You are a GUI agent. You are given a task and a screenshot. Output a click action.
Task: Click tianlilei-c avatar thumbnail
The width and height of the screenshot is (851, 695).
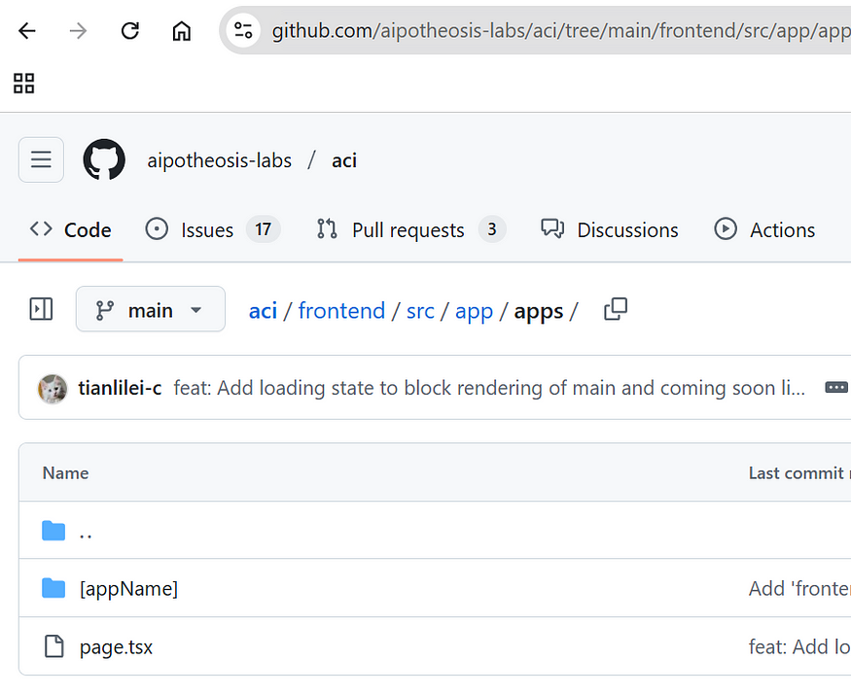click(x=53, y=389)
